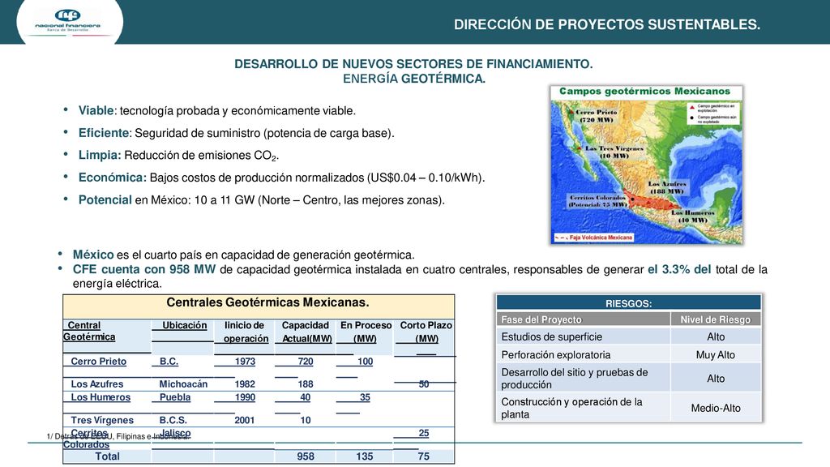The width and height of the screenshot is (830, 467).
Task: Click the '720' capacity cell
Action: 306,361
